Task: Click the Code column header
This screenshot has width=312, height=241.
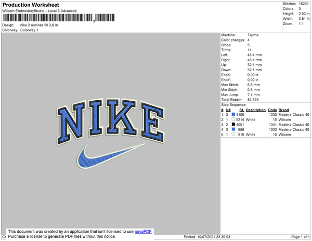Action: (272, 110)
